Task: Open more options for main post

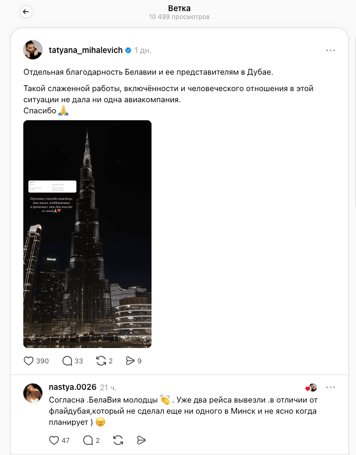Action: pos(331,50)
